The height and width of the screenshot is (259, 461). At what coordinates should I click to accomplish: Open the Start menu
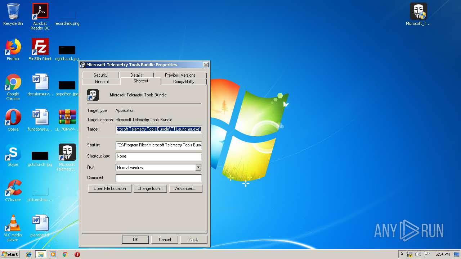point(10,254)
